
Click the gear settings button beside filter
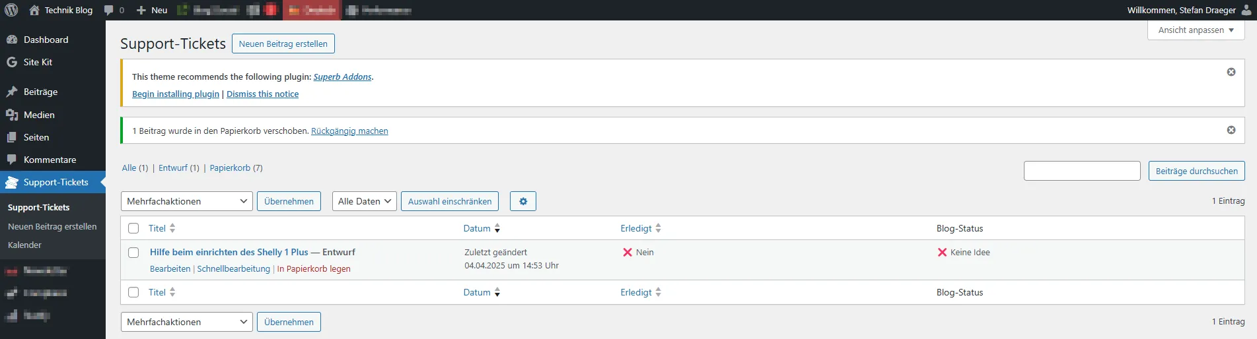coord(522,201)
